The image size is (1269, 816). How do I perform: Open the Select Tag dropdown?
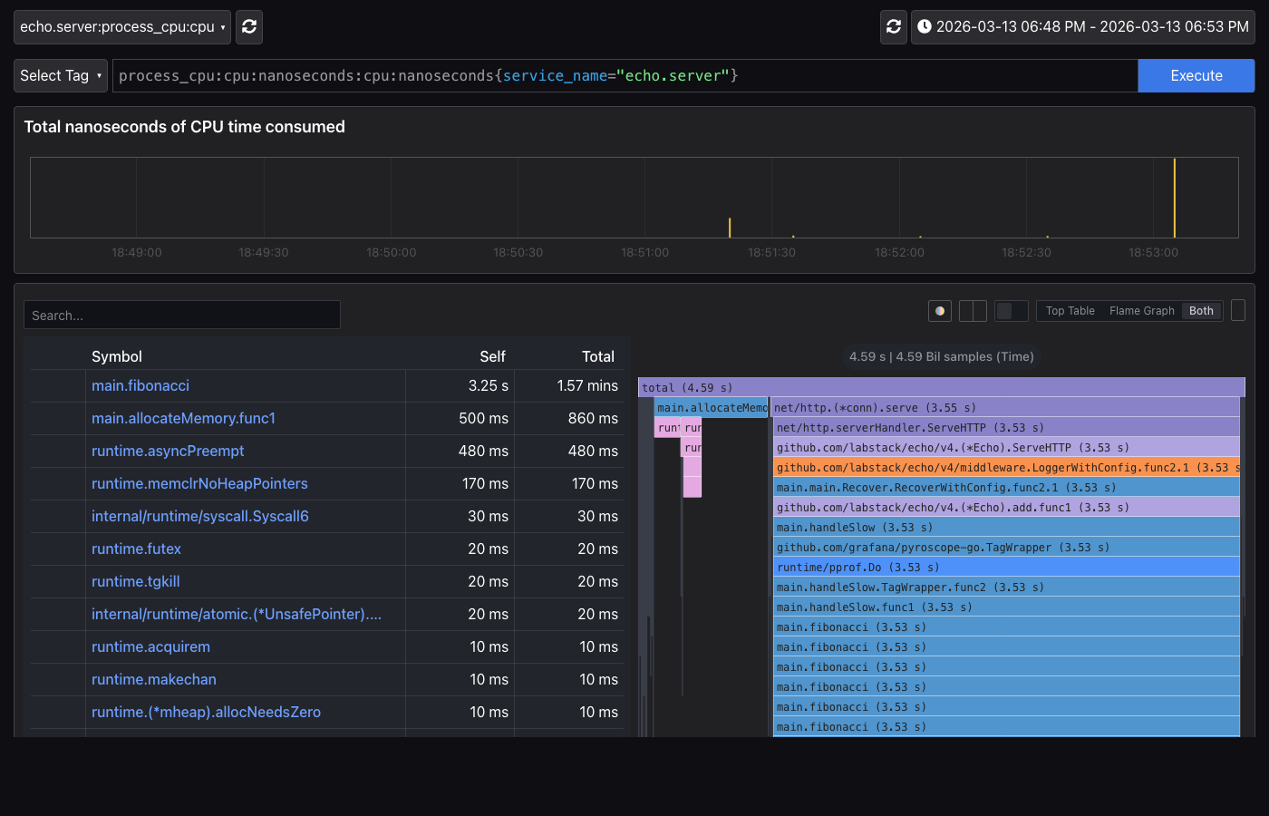(60, 75)
